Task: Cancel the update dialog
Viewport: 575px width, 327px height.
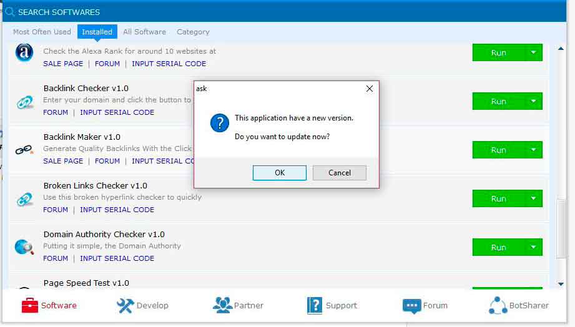Action: click(x=339, y=173)
